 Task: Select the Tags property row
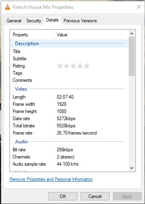[x=69, y=73]
